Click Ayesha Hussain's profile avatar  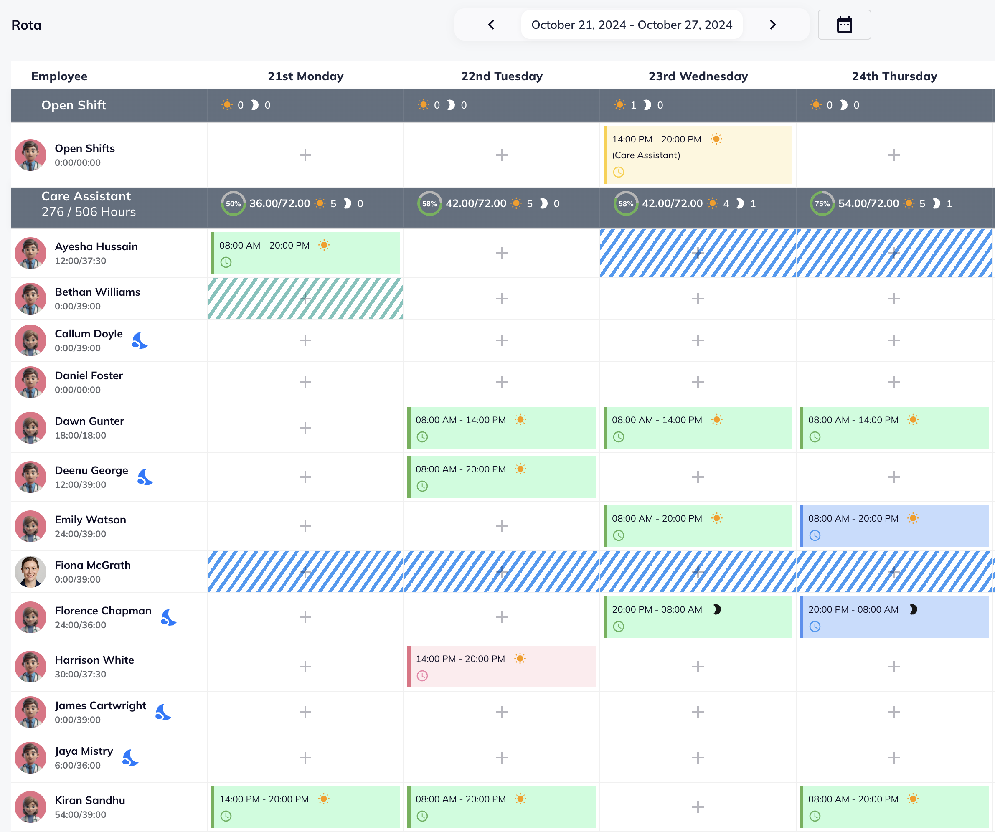point(30,253)
